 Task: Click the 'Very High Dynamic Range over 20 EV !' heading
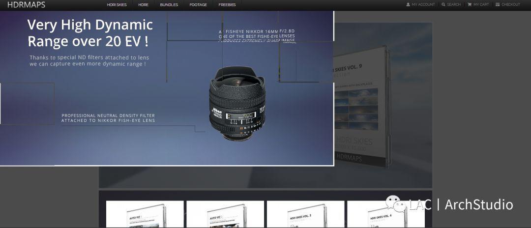point(90,33)
